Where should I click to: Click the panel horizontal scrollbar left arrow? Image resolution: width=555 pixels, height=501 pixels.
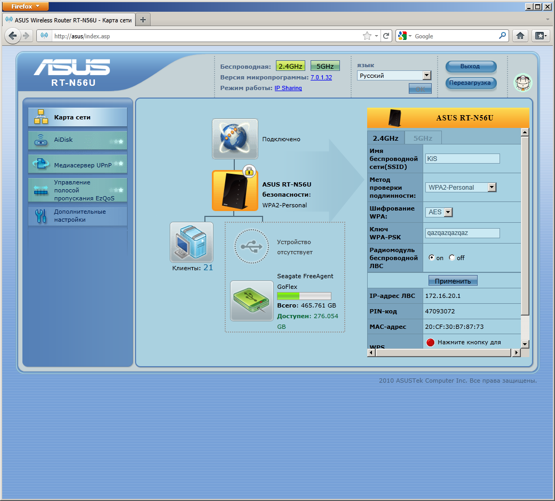[371, 352]
